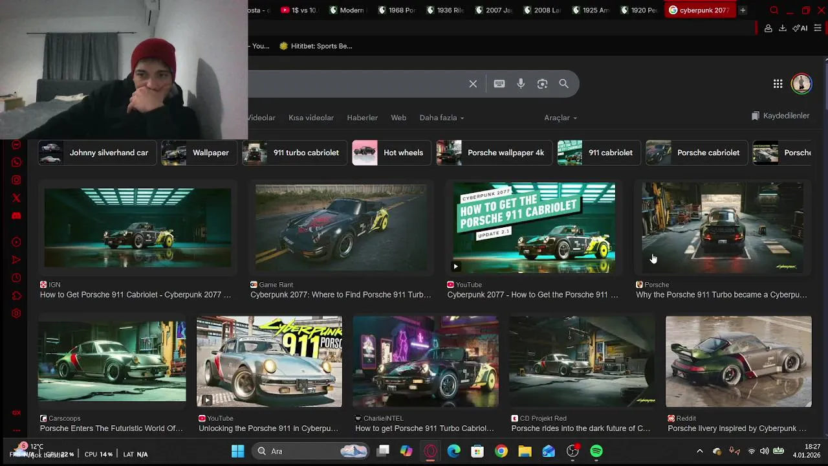Switch to the Web tab
Image resolution: width=828 pixels, height=466 pixels.
click(398, 118)
